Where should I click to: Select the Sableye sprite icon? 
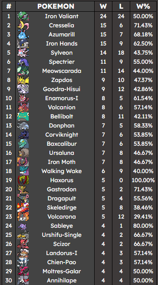pyautogui.click(x=23, y=226)
